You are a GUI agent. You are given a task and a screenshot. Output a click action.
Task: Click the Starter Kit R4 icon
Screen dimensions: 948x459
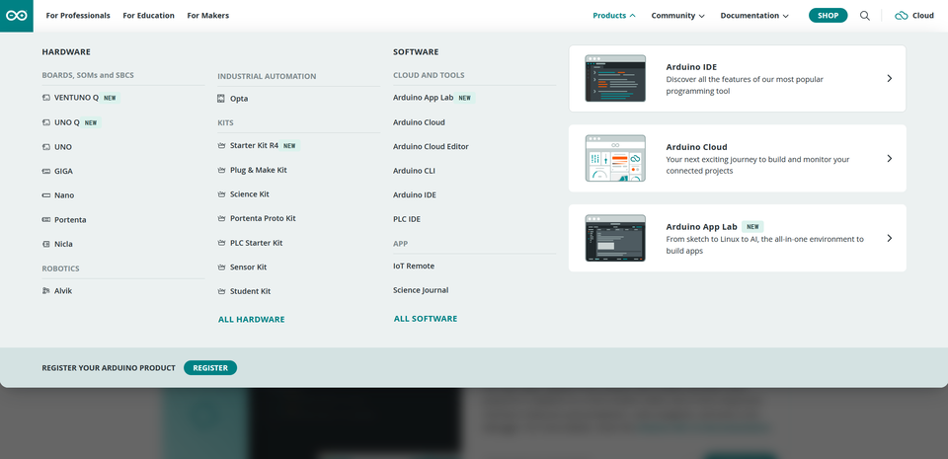(x=221, y=145)
